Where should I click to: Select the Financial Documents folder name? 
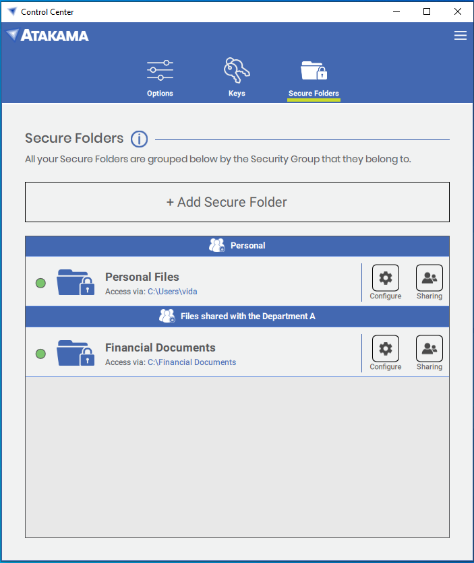[160, 347]
